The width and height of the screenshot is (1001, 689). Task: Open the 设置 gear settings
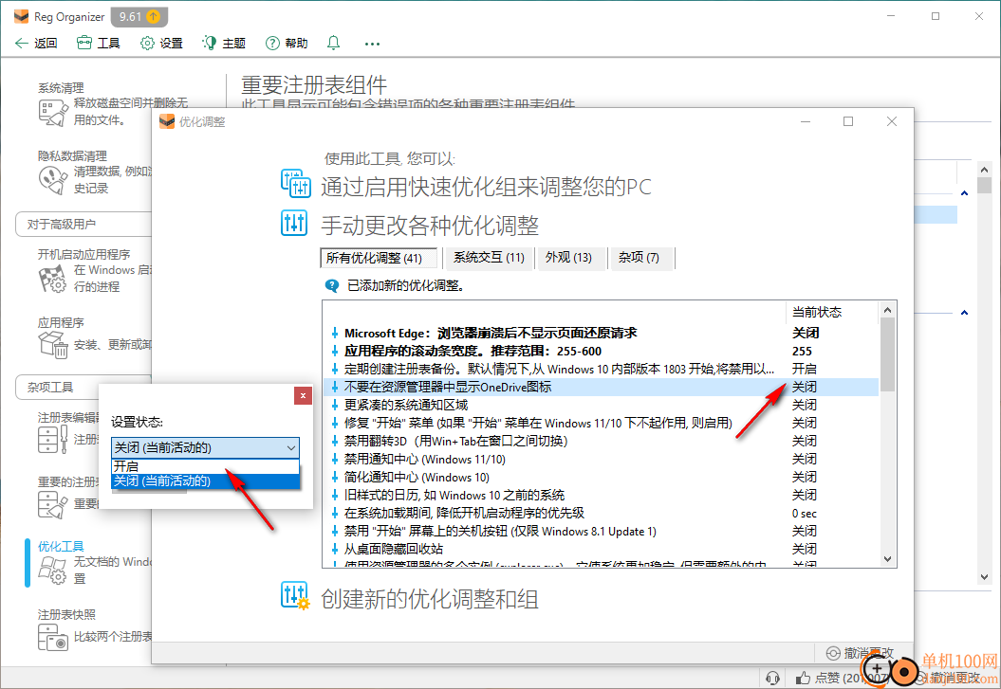point(161,43)
